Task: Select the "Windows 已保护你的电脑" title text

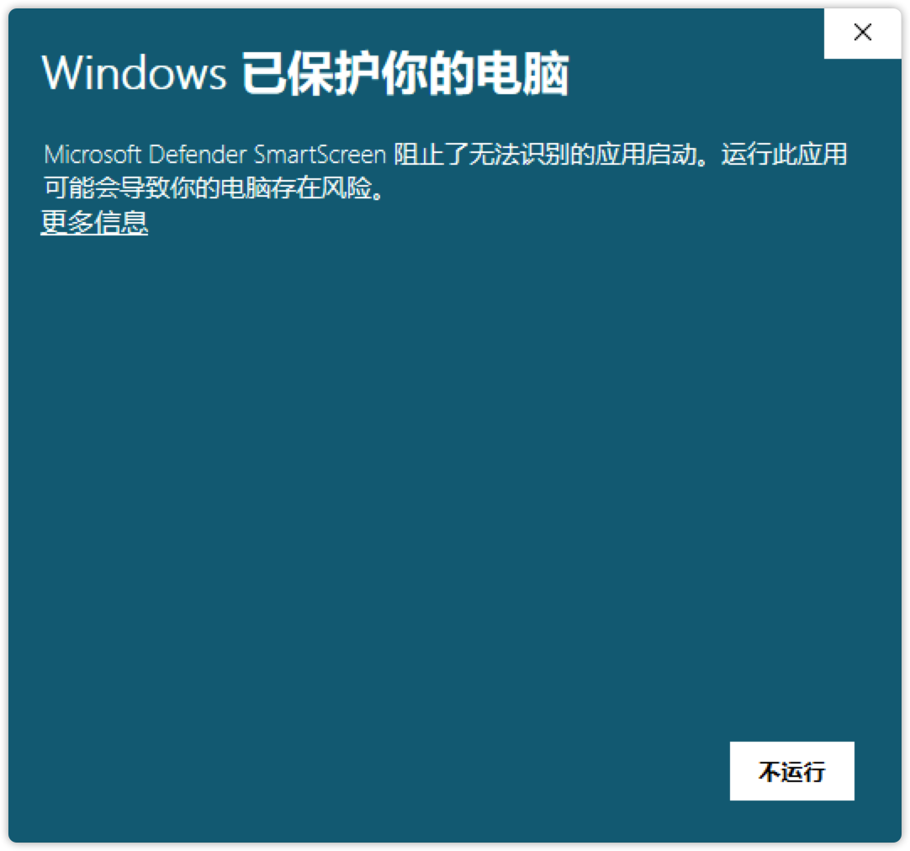Action: coord(305,73)
